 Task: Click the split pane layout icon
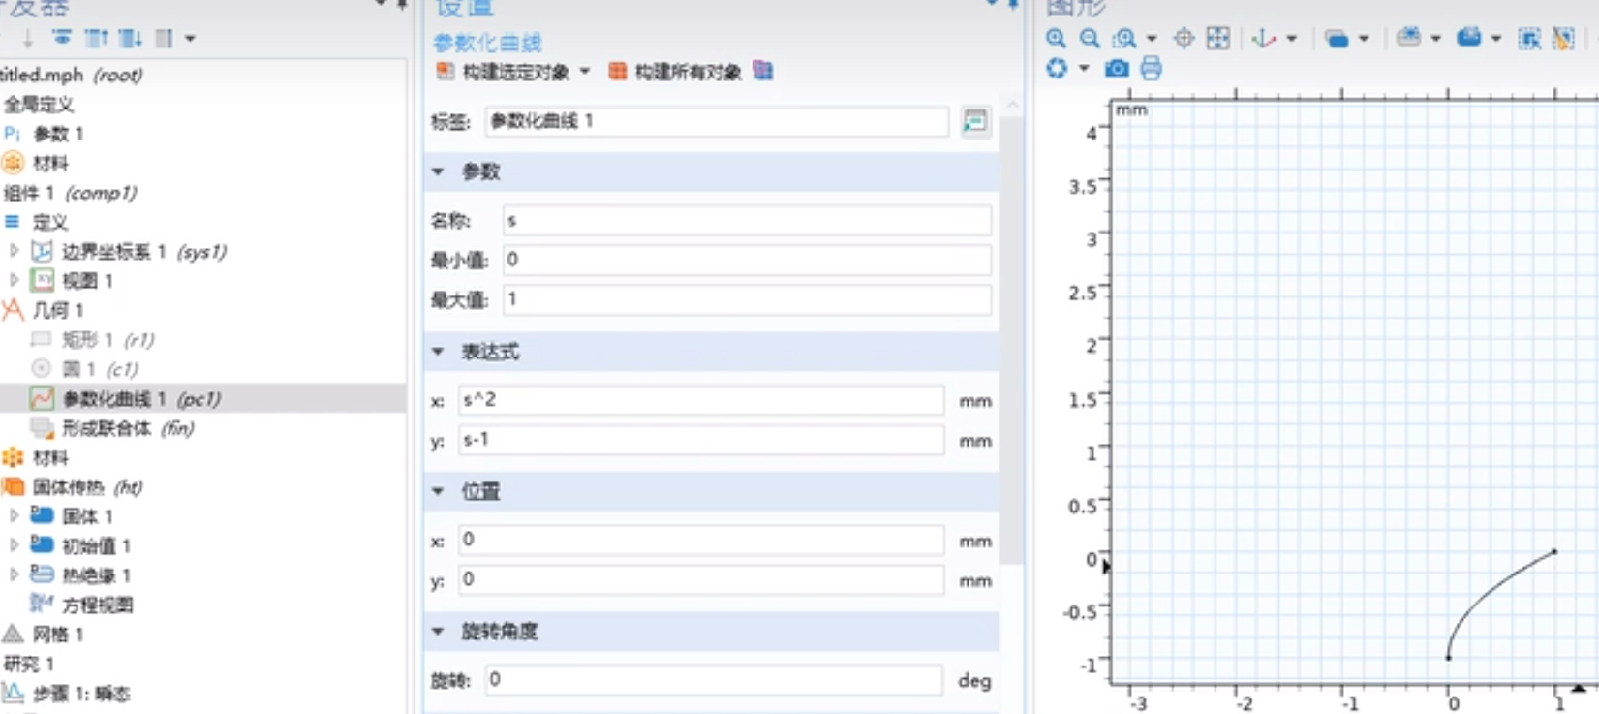[x=164, y=38]
